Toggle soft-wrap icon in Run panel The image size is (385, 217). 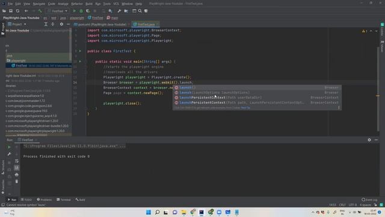pyautogui.click(x=16, y=161)
